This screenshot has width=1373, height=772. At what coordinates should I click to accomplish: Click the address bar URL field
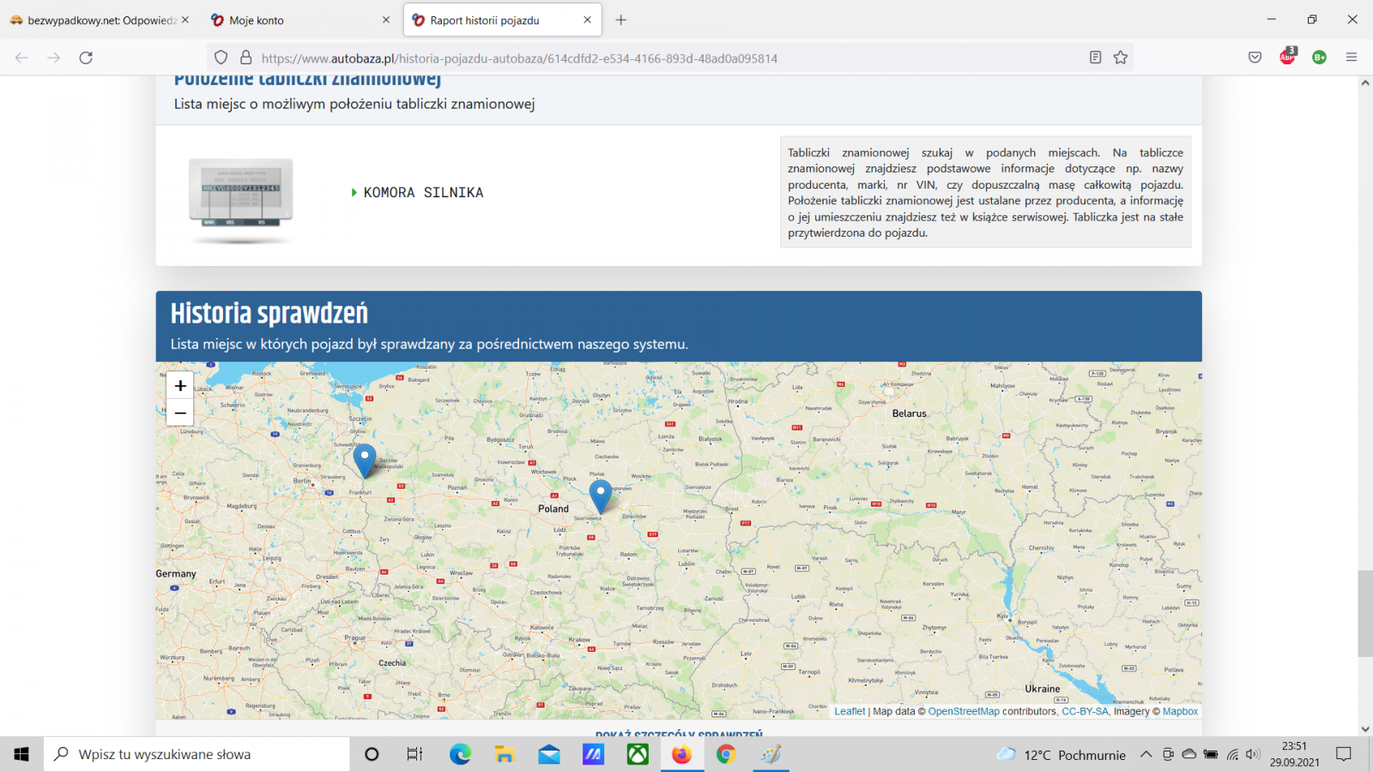point(601,58)
